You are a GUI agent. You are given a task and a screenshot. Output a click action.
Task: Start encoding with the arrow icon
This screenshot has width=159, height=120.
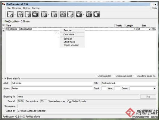79,14
